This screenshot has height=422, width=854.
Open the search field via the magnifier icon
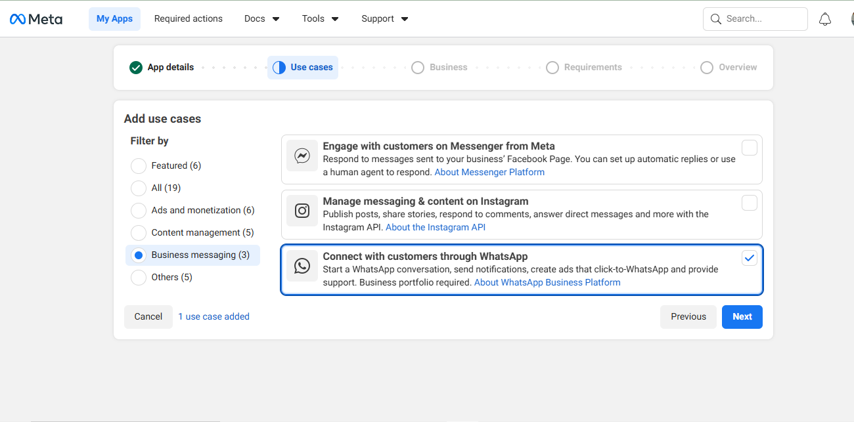716,19
